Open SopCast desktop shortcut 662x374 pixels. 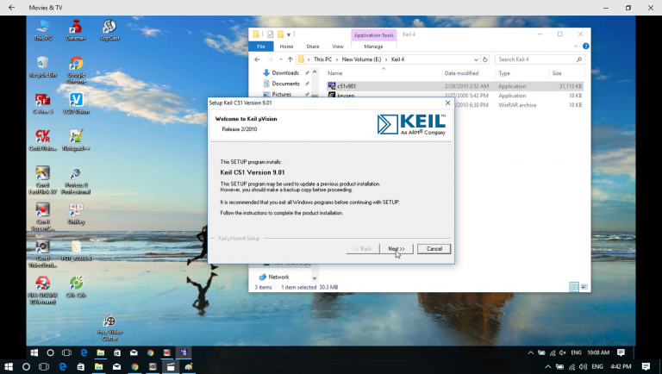pyautogui.click(x=109, y=29)
